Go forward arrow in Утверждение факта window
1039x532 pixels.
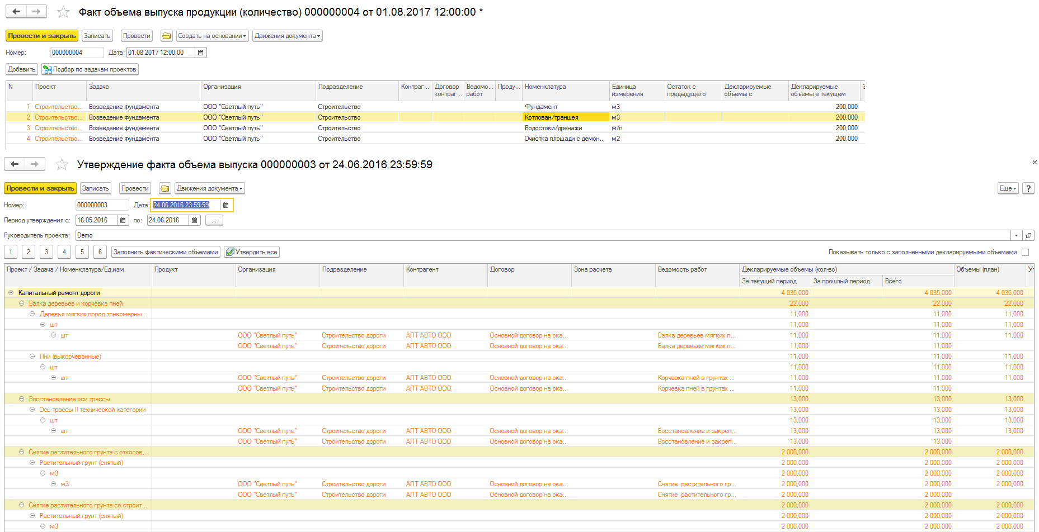pyautogui.click(x=35, y=164)
